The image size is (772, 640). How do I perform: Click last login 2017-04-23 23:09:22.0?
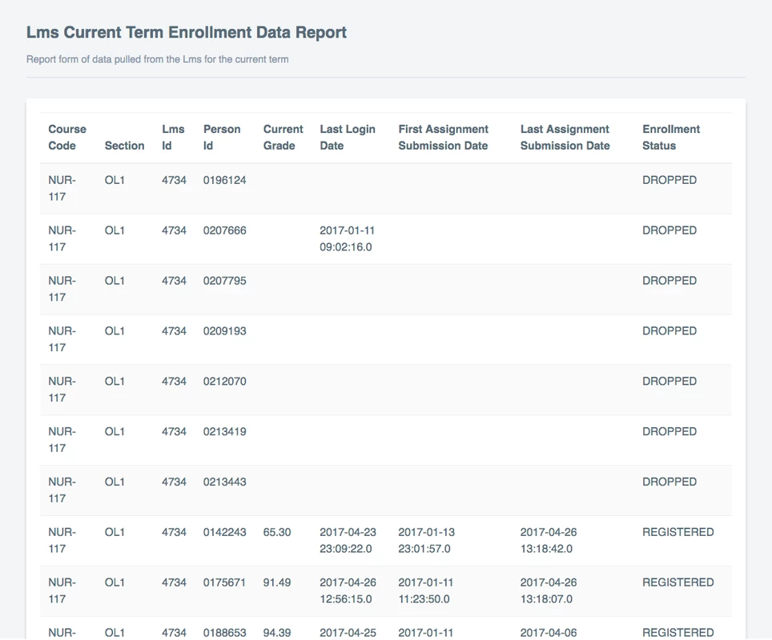coord(348,541)
